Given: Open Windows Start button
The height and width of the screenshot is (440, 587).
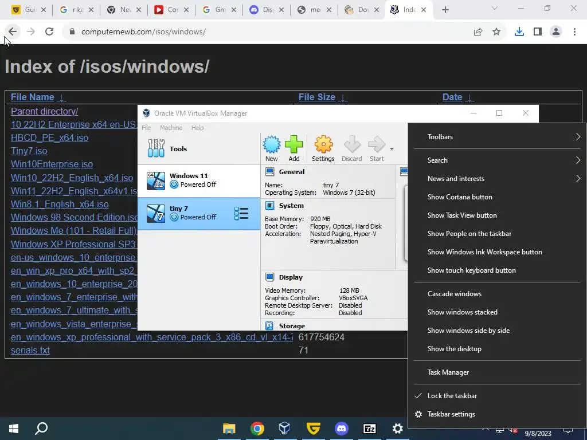Looking at the screenshot, I should coord(14,429).
